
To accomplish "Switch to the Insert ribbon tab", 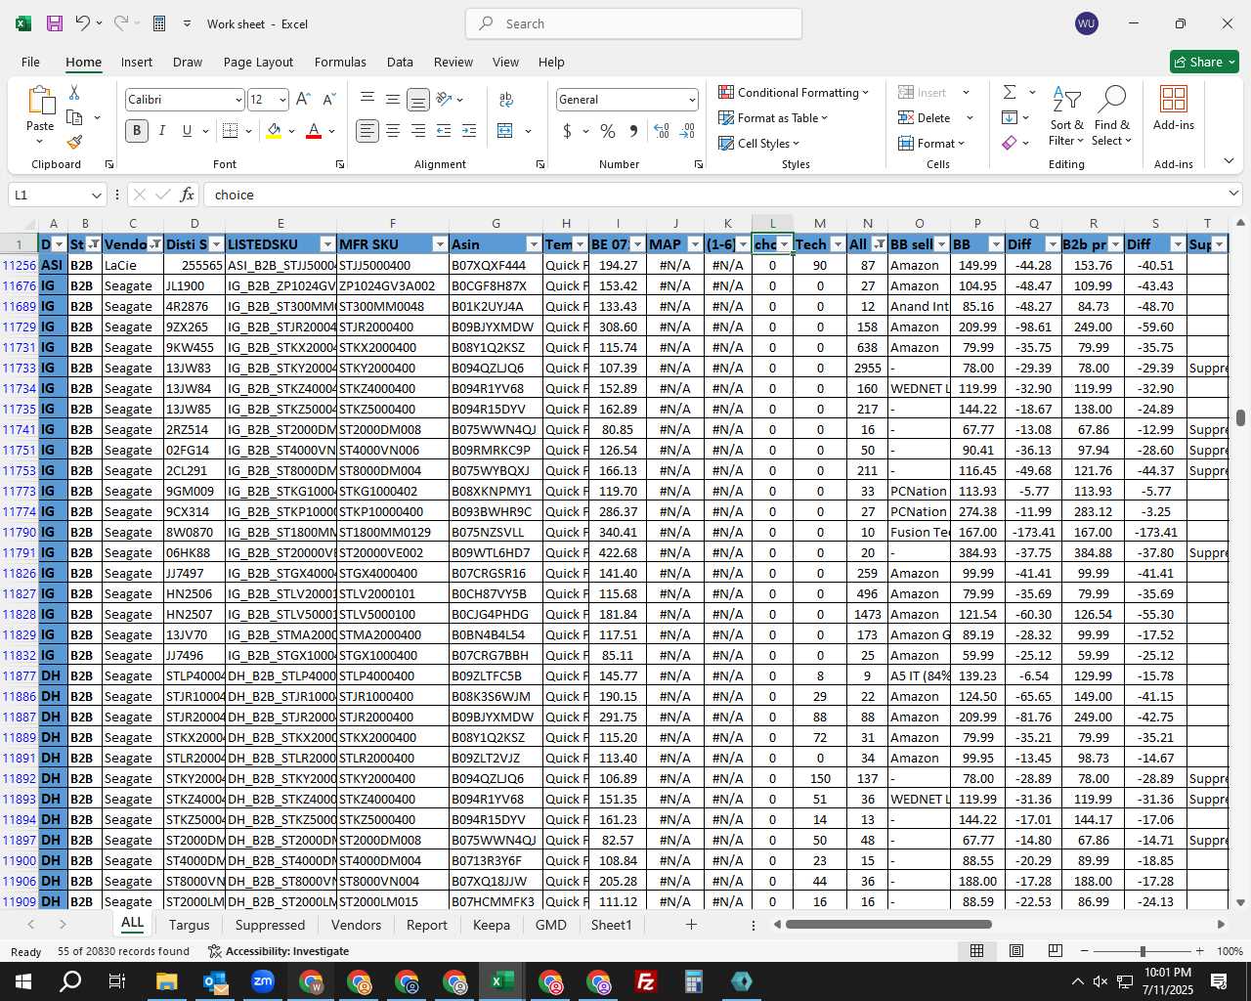I will click(x=137, y=62).
